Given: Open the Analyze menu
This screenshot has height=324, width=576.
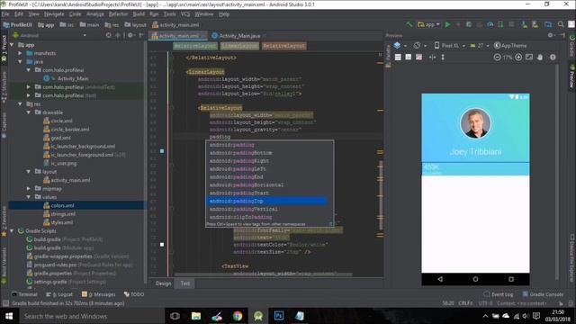Looking at the screenshot, I should click(95, 14).
